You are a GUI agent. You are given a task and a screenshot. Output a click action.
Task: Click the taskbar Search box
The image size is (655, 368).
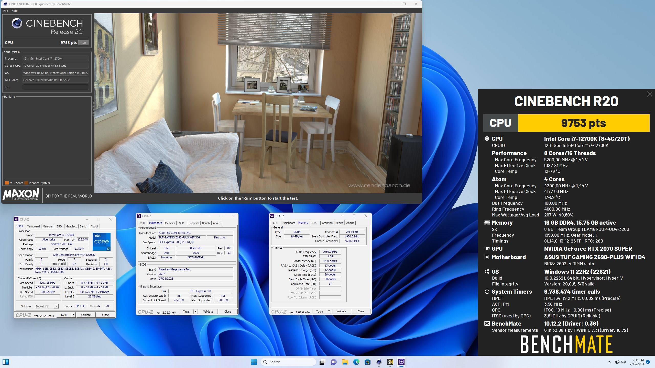tap(288, 362)
